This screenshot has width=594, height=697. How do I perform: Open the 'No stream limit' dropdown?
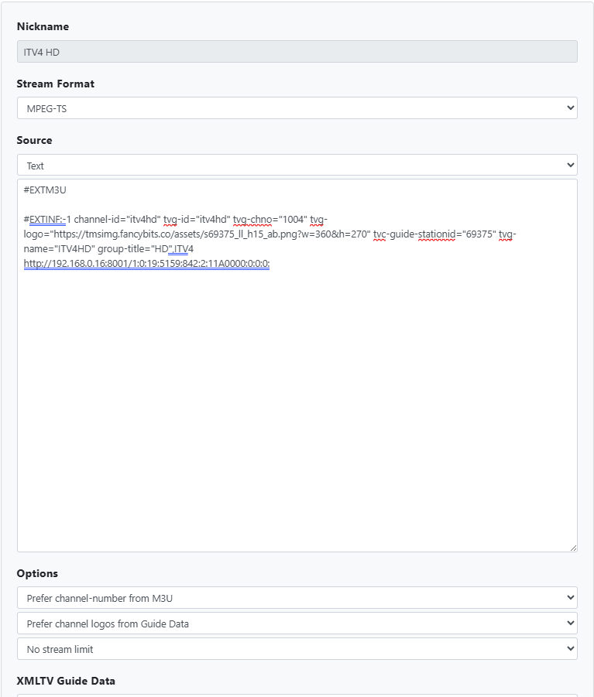[x=297, y=649]
